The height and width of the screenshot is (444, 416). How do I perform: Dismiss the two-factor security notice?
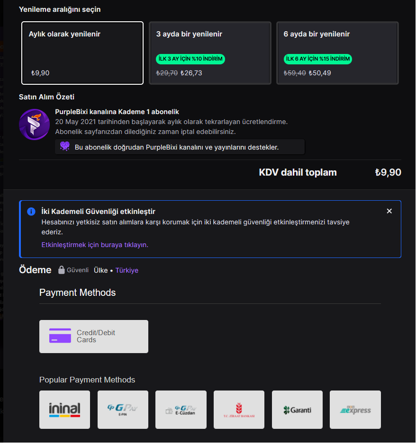[389, 211]
